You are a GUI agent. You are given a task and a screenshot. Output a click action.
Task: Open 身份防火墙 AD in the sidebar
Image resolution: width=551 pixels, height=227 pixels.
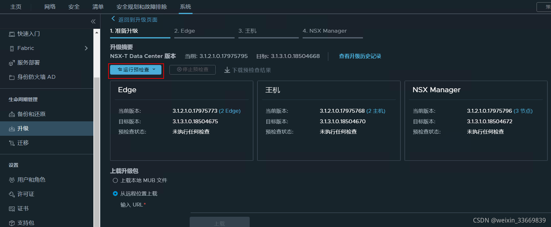click(36, 77)
